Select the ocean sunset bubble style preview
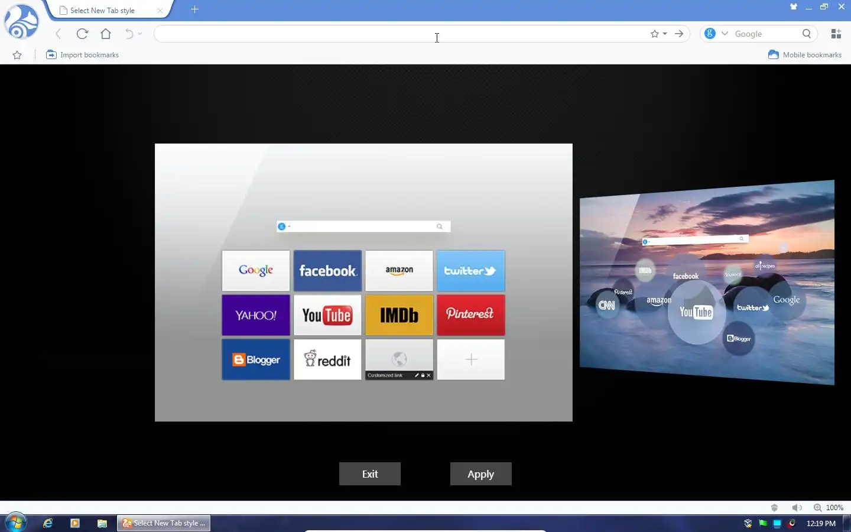Screen dimensions: 851x532 [707, 283]
